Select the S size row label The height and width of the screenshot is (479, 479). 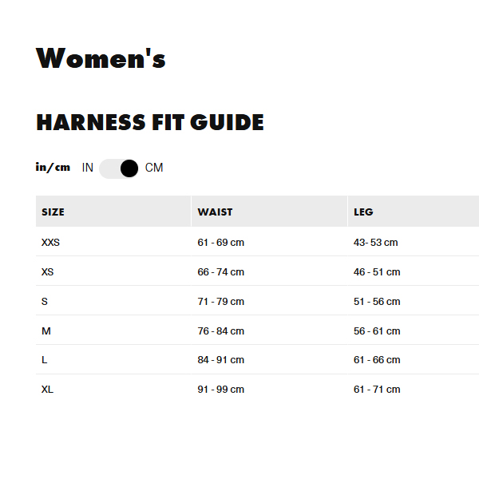point(45,302)
